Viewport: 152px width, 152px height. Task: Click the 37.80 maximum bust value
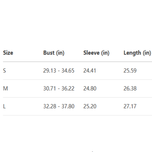click(x=68, y=106)
